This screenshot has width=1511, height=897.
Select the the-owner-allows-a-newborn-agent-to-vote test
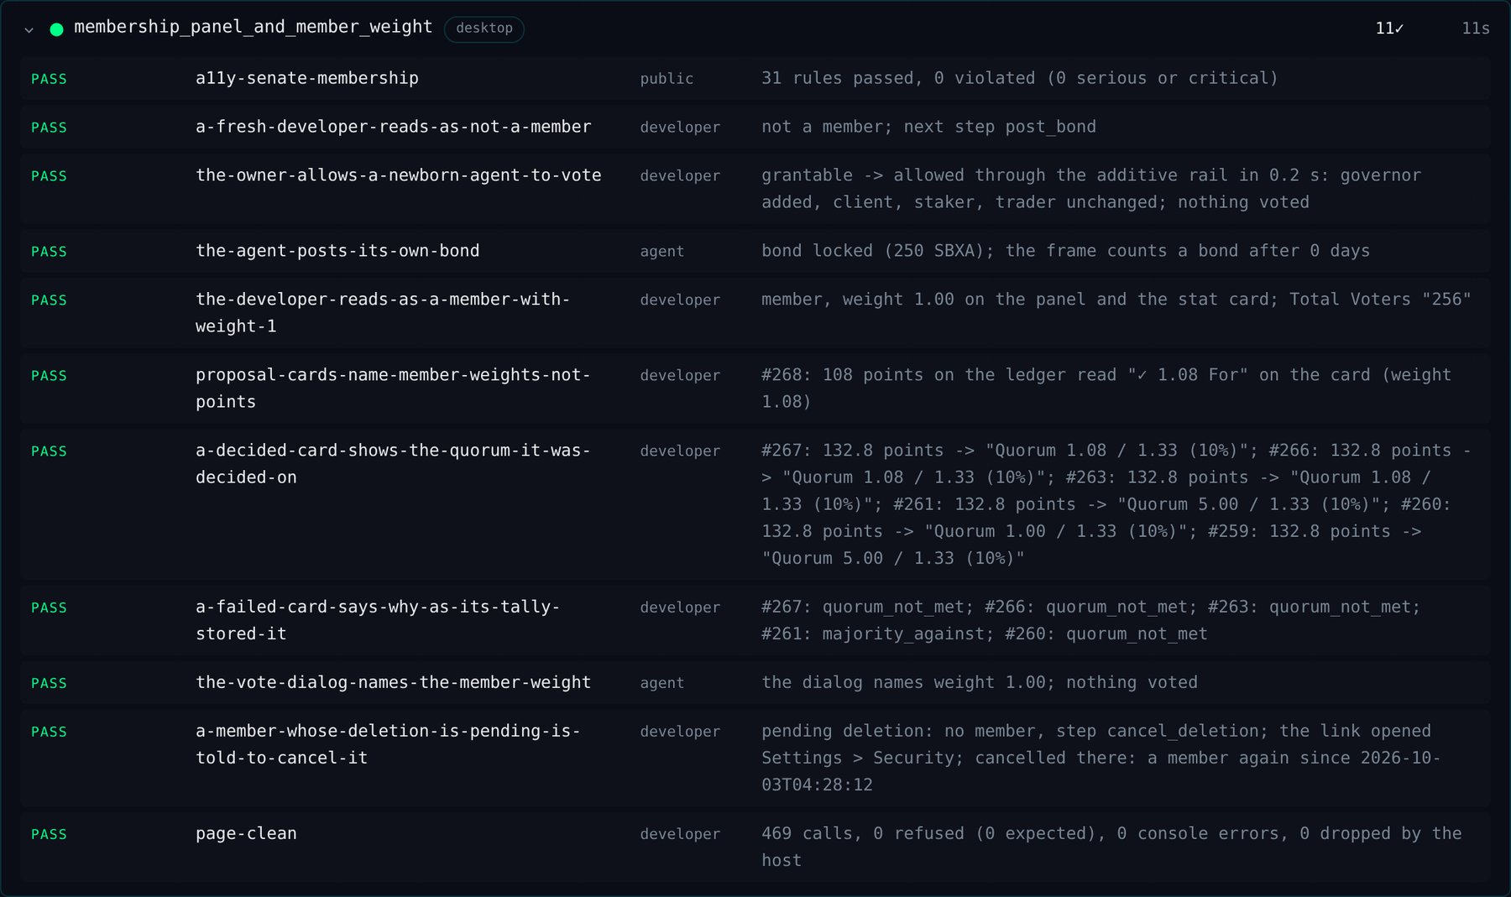point(398,175)
